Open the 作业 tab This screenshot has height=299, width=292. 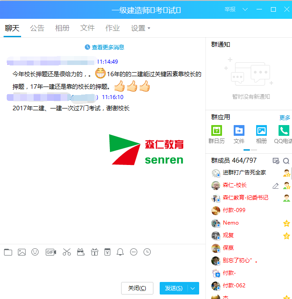click(113, 28)
